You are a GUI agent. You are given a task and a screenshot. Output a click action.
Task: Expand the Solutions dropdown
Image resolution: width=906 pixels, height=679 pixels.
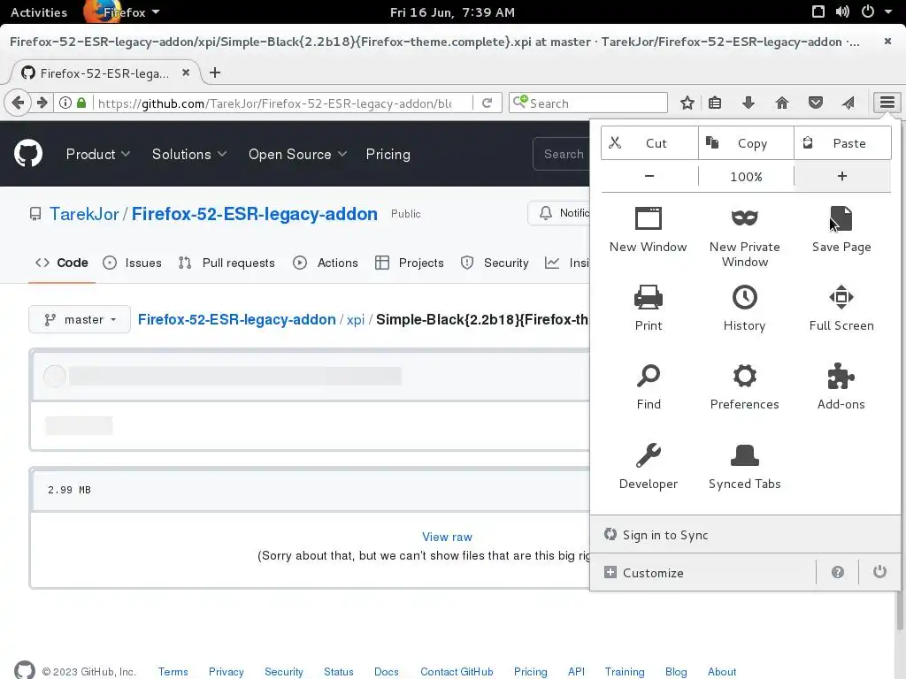pos(189,154)
